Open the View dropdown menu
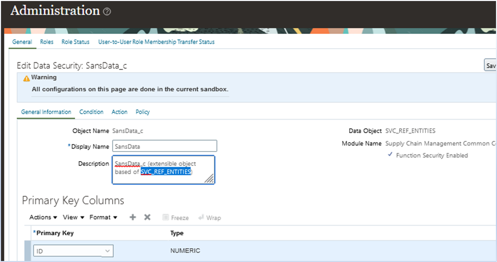 (x=74, y=217)
